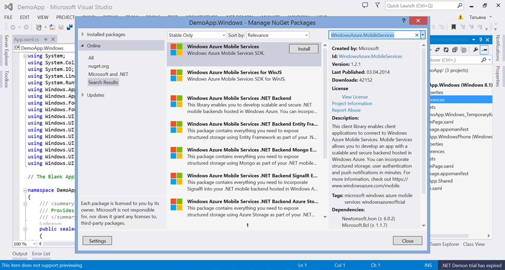The width and height of the screenshot is (505, 270).
Task: Expand the Installed packages section
Action: tap(83, 34)
